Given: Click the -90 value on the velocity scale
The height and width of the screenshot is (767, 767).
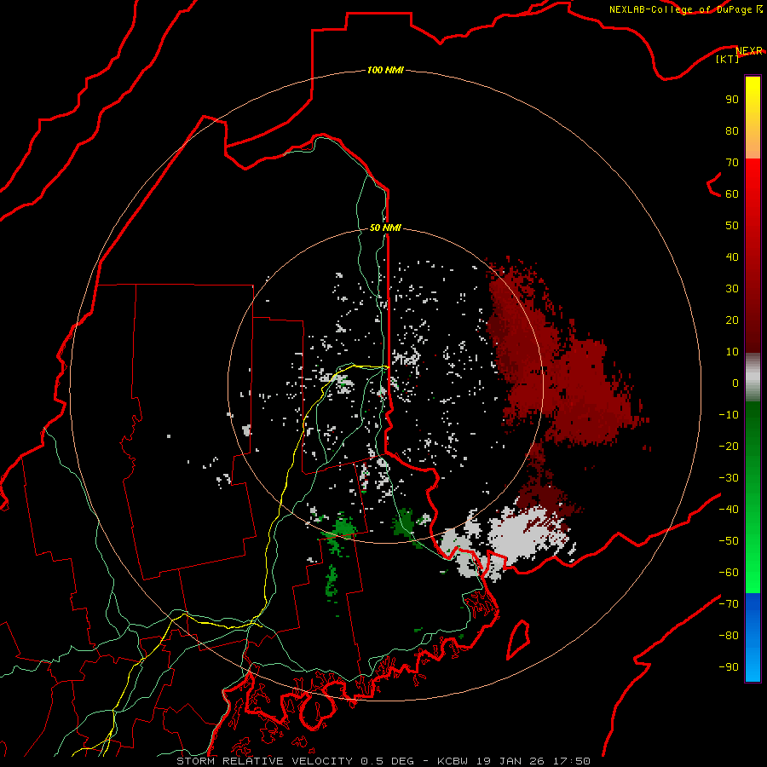Looking at the screenshot, I should click(x=729, y=667).
